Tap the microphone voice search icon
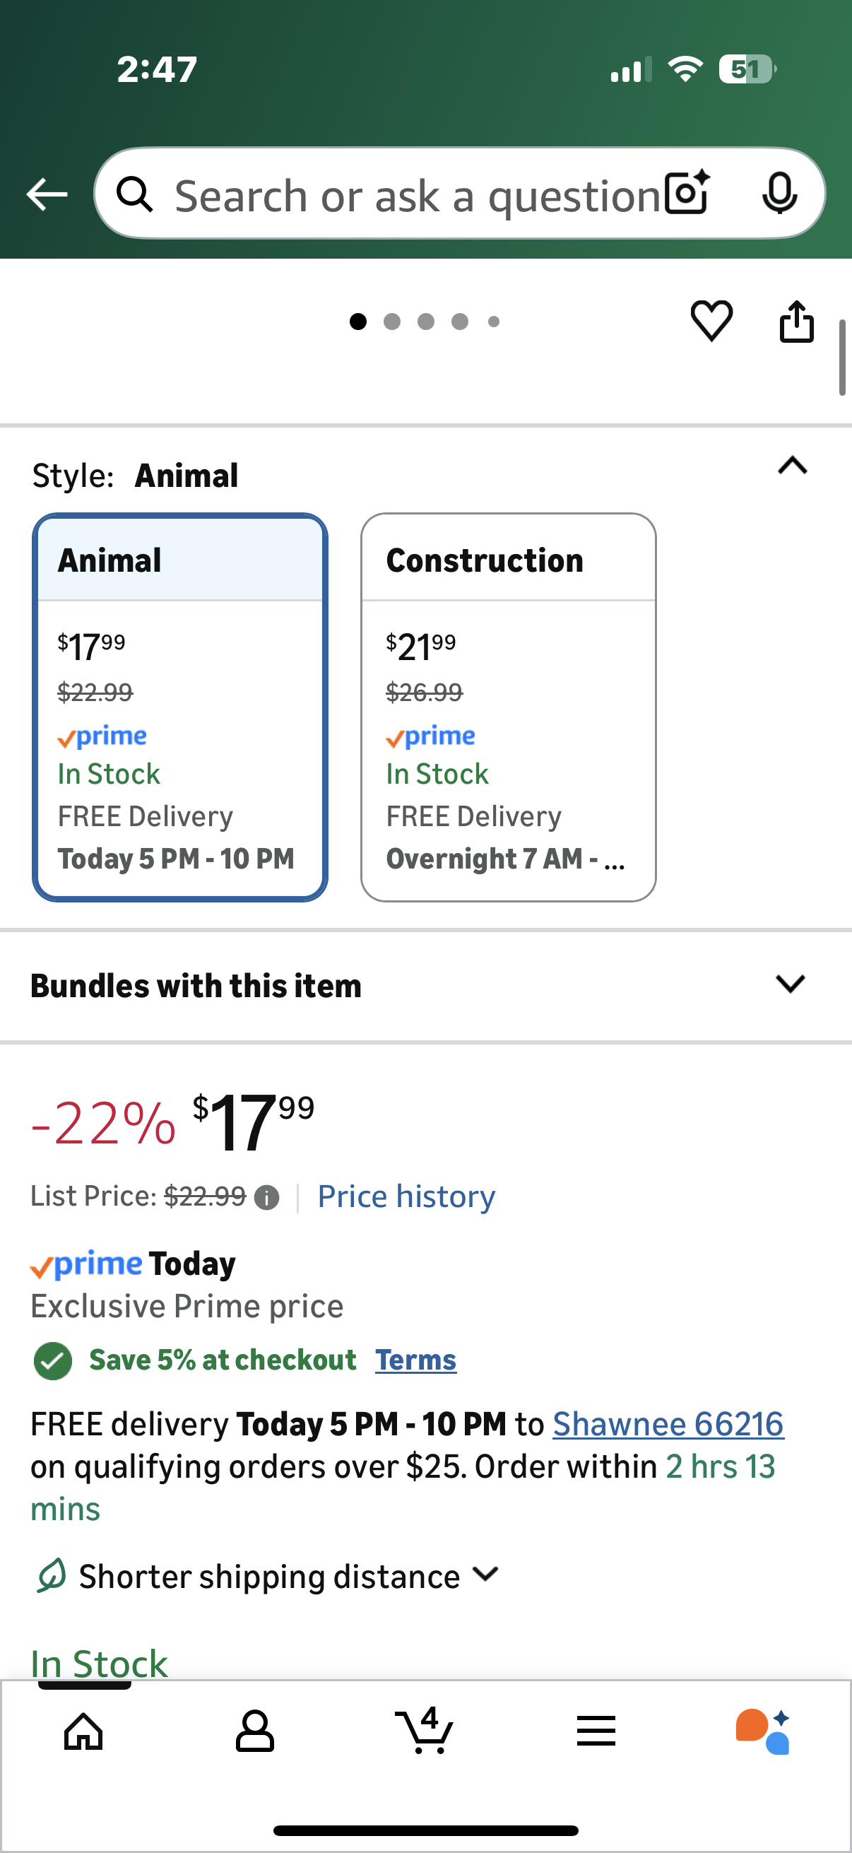The height and width of the screenshot is (1853, 852). tap(779, 193)
